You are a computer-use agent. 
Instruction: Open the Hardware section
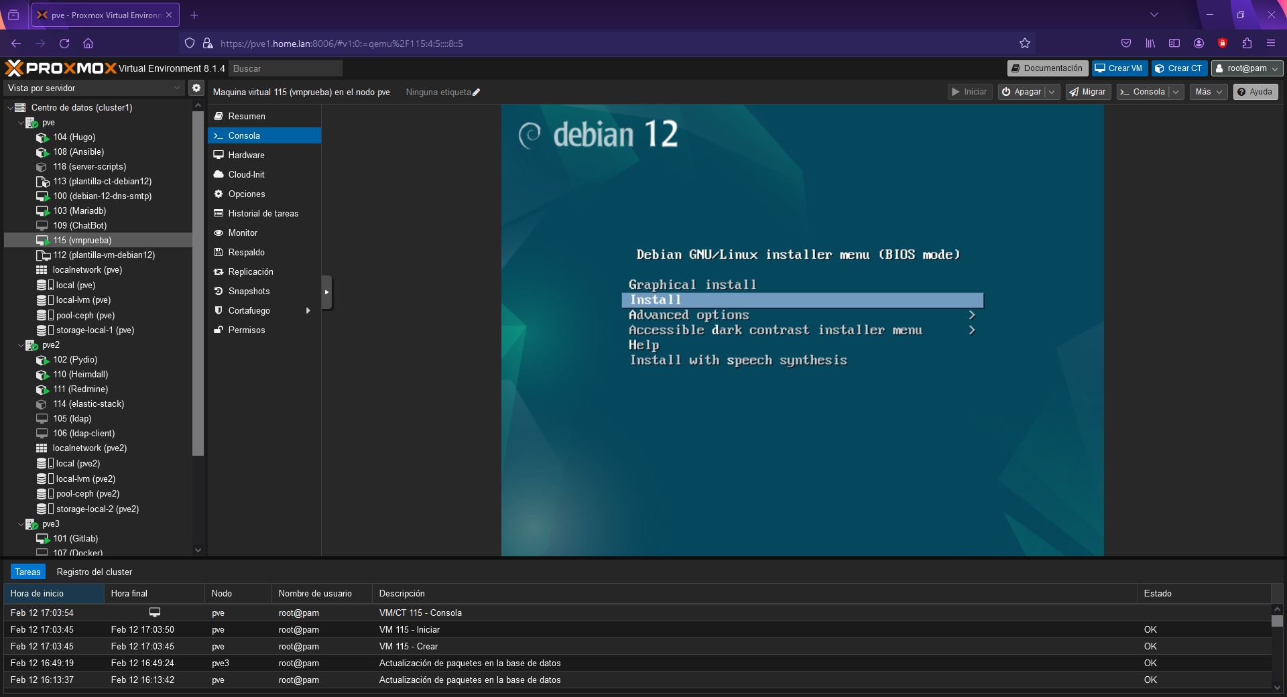[265, 155]
